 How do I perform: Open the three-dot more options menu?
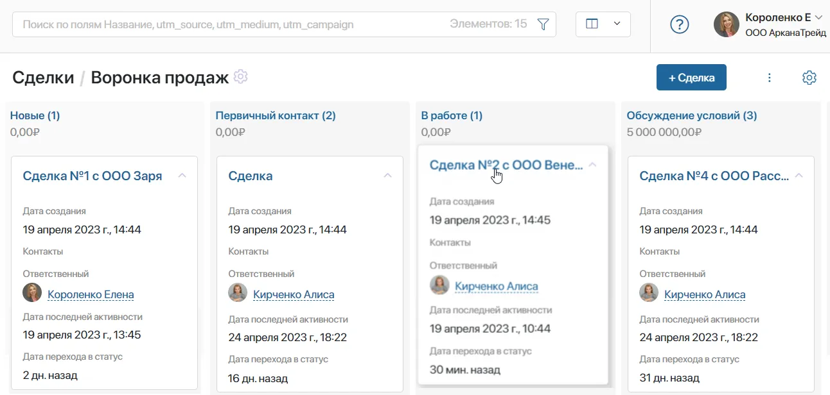(770, 78)
